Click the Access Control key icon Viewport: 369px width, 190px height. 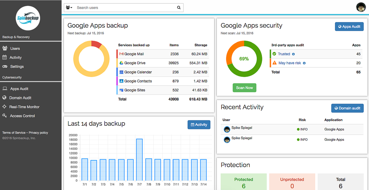tap(5, 116)
